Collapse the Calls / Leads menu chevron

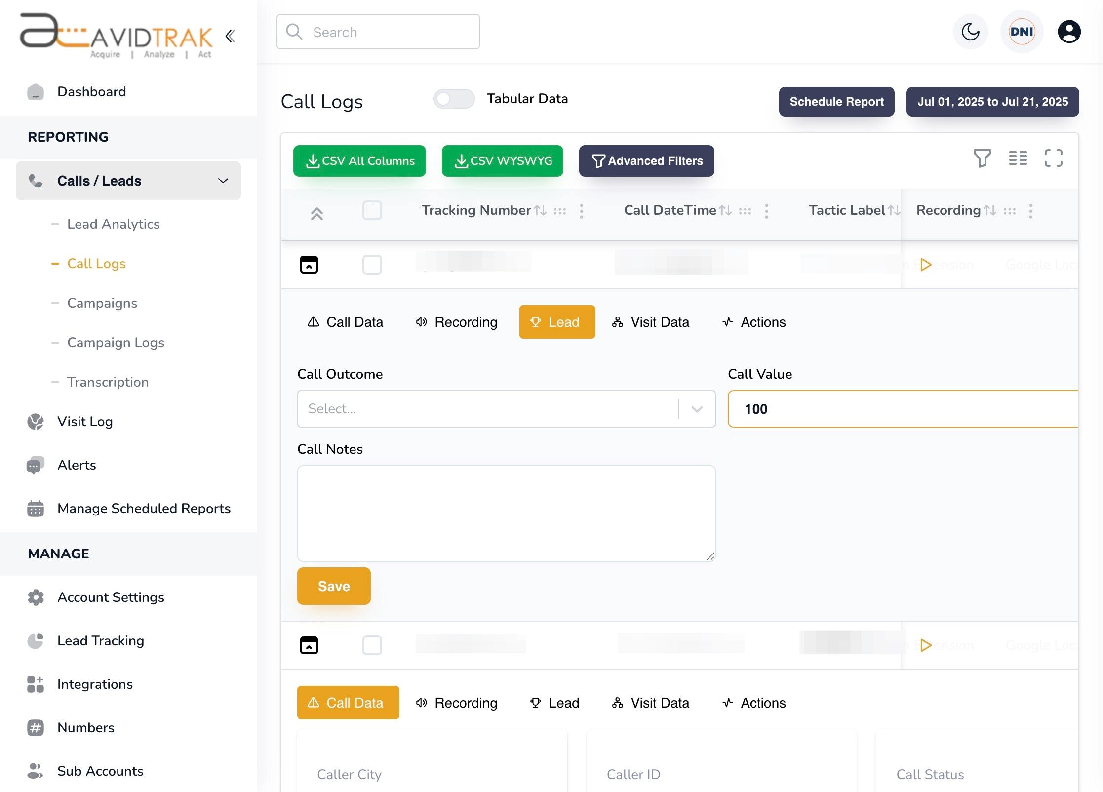224,181
